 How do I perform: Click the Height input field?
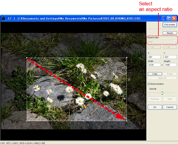170,65
